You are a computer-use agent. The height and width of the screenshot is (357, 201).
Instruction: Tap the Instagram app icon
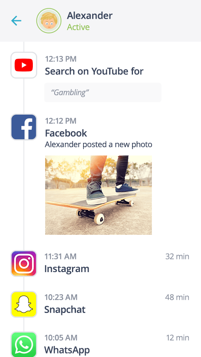pos(24,263)
